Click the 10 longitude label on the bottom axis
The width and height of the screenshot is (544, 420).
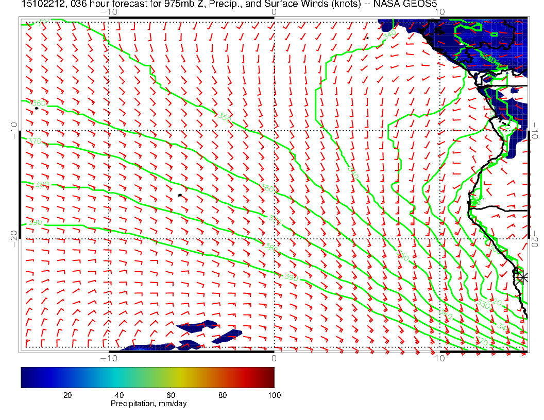(439, 358)
